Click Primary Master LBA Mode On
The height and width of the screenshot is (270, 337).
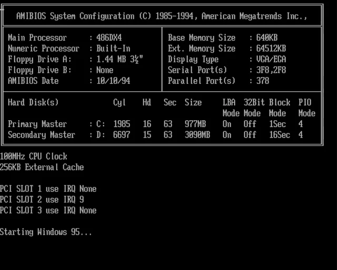point(227,124)
